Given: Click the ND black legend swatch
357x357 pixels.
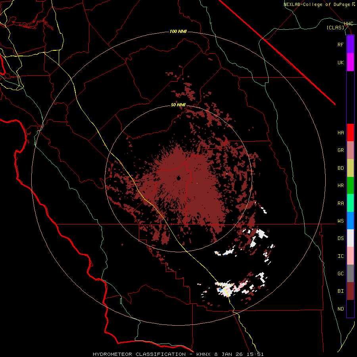Looking at the screenshot, I should [350, 309].
